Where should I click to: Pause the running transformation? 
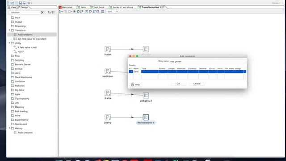coord(66,12)
